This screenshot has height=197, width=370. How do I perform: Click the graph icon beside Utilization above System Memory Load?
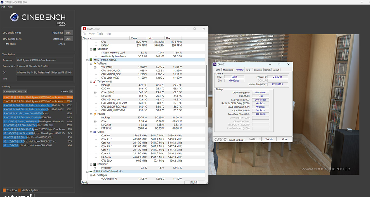[95, 49]
